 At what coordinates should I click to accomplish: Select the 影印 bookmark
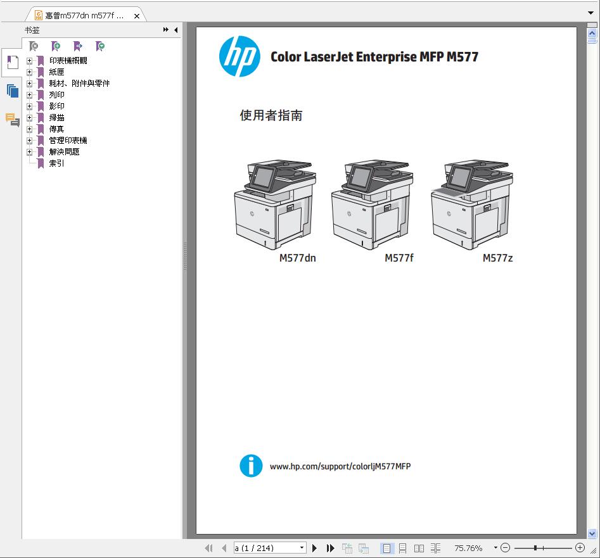[56, 106]
